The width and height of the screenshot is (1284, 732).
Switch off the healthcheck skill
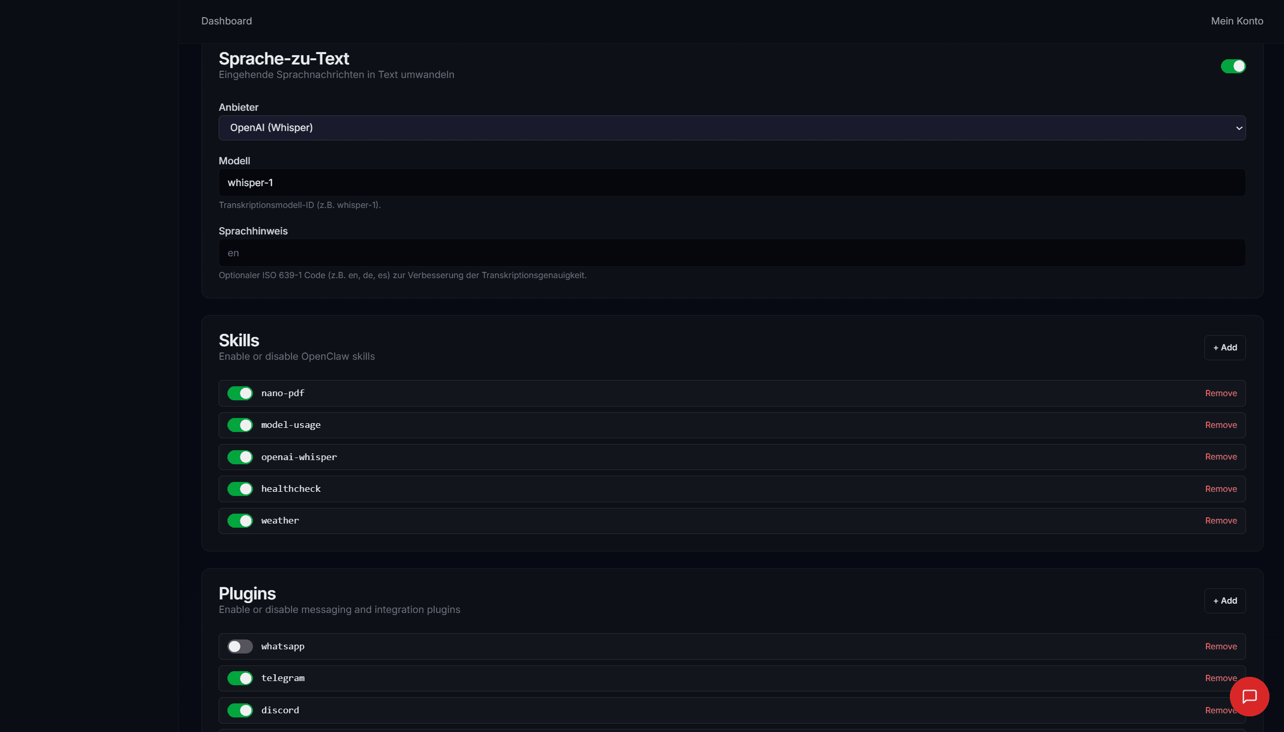(x=240, y=489)
